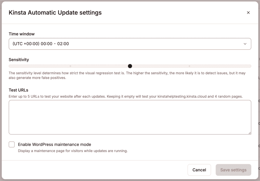Open the Time window dropdown
Screen dimensions: 260x181
[x=130, y=44]
